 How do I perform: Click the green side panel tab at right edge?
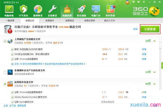click(162, 66)
